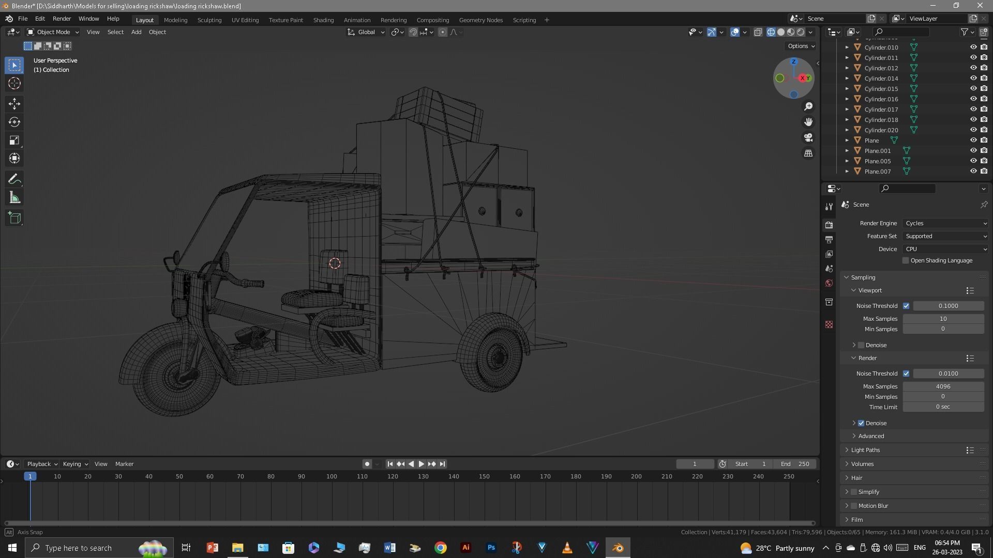This screenshot has width=993, height=558.
Task: Open Blender from the Windows taskbar
Action: click(x=618, y=548)
